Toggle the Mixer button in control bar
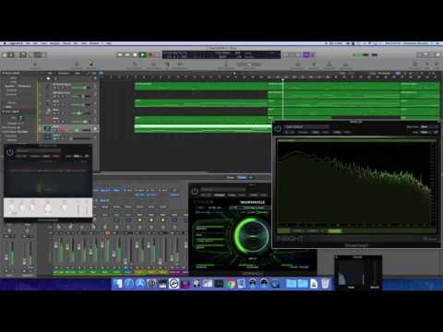 coord(37,54)
